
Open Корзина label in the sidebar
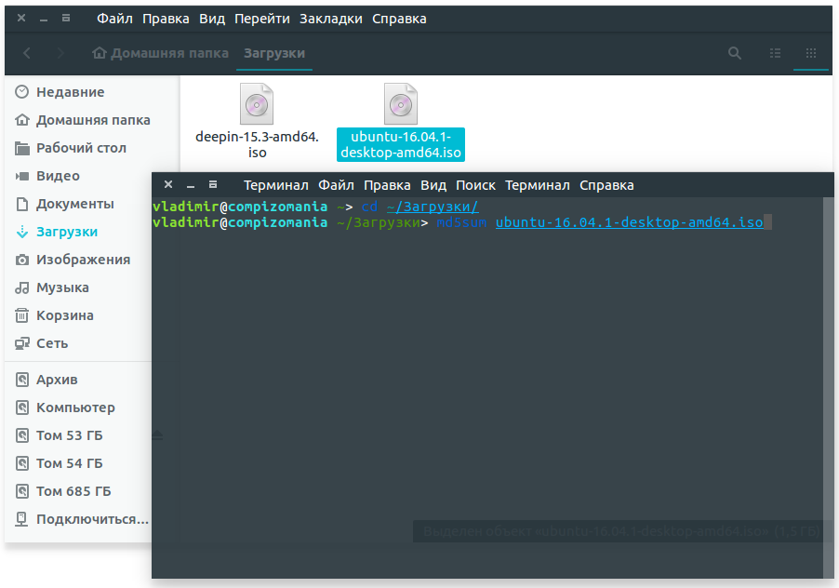pyautogui.click(x=65, y=315)
